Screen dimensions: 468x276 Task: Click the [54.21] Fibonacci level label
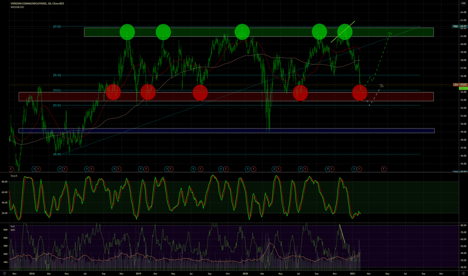pos(57,90)
